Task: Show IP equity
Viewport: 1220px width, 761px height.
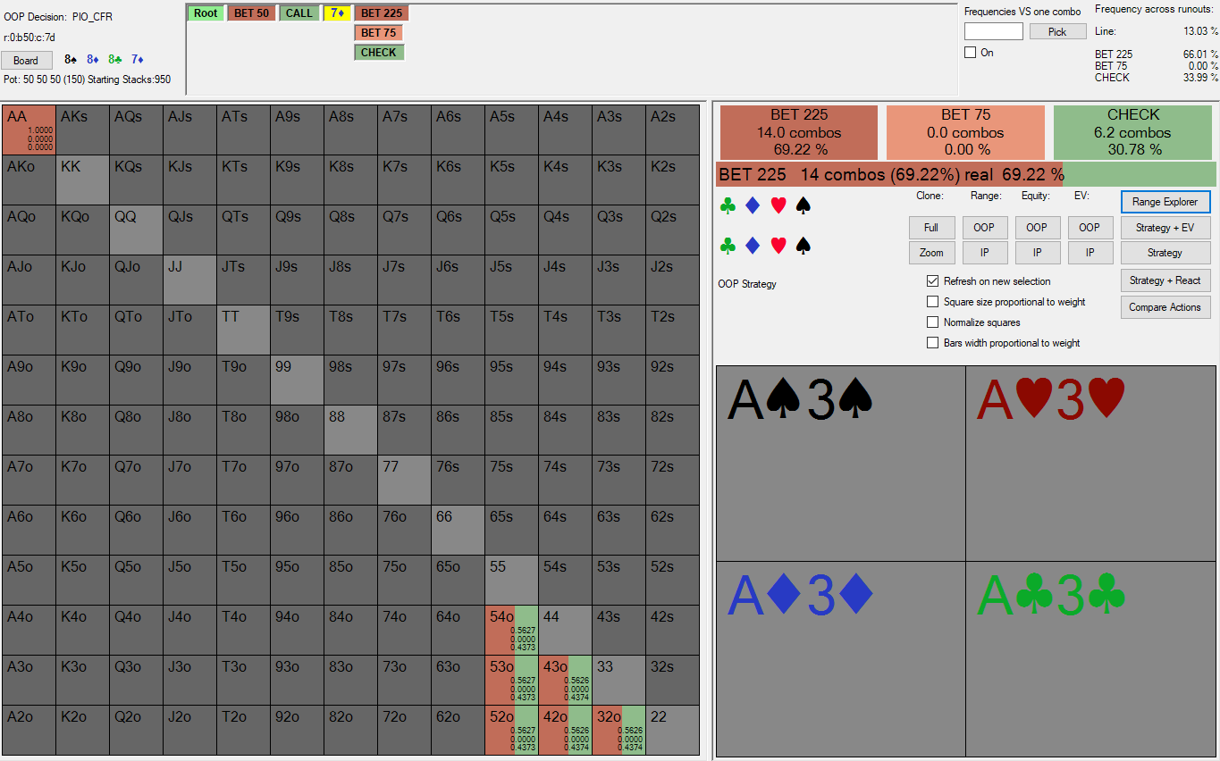Action: point(1037,253)
